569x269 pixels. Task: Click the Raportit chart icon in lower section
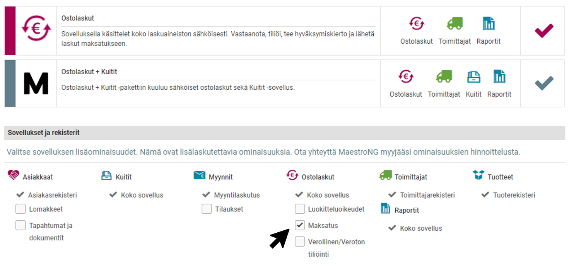click(x=386, y=209)
